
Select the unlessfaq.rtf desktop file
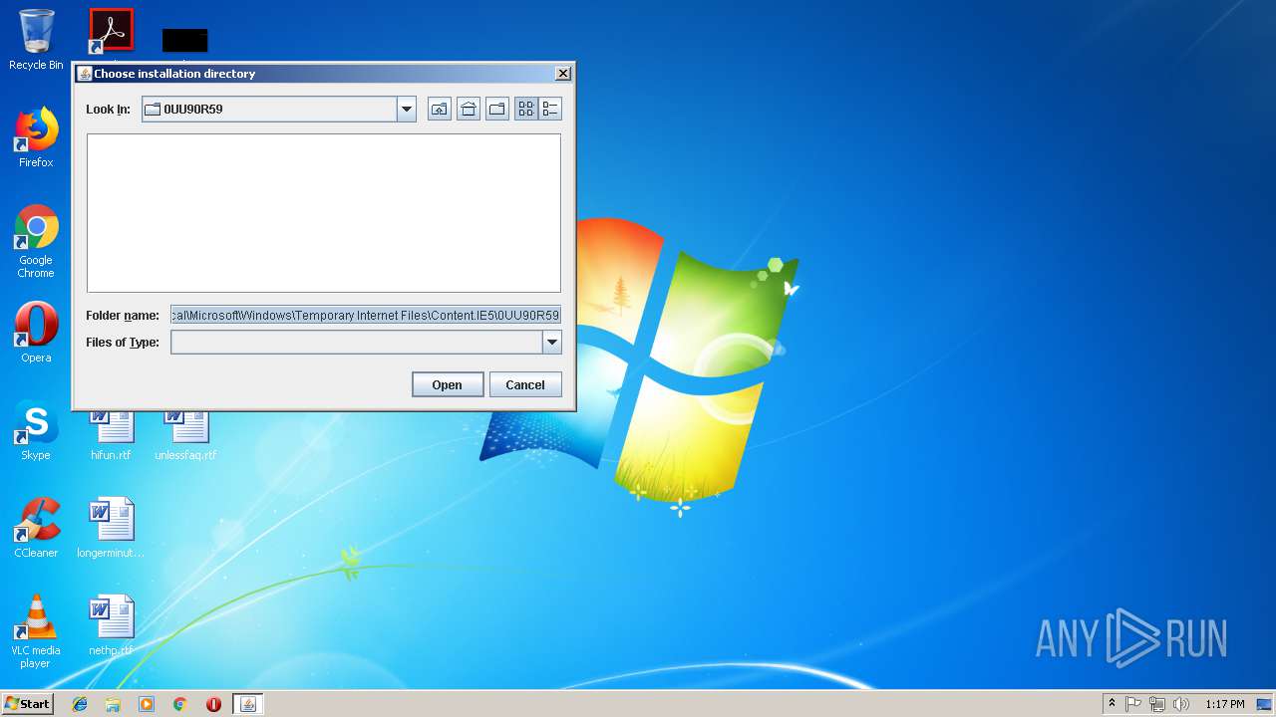click(x=185, y=434)
